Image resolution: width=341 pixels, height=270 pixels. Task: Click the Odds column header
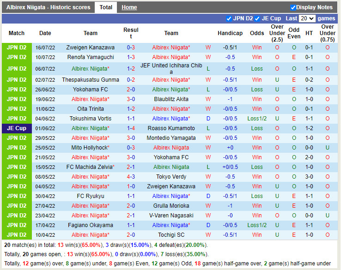pyautogui.click(x=257, y=33)
